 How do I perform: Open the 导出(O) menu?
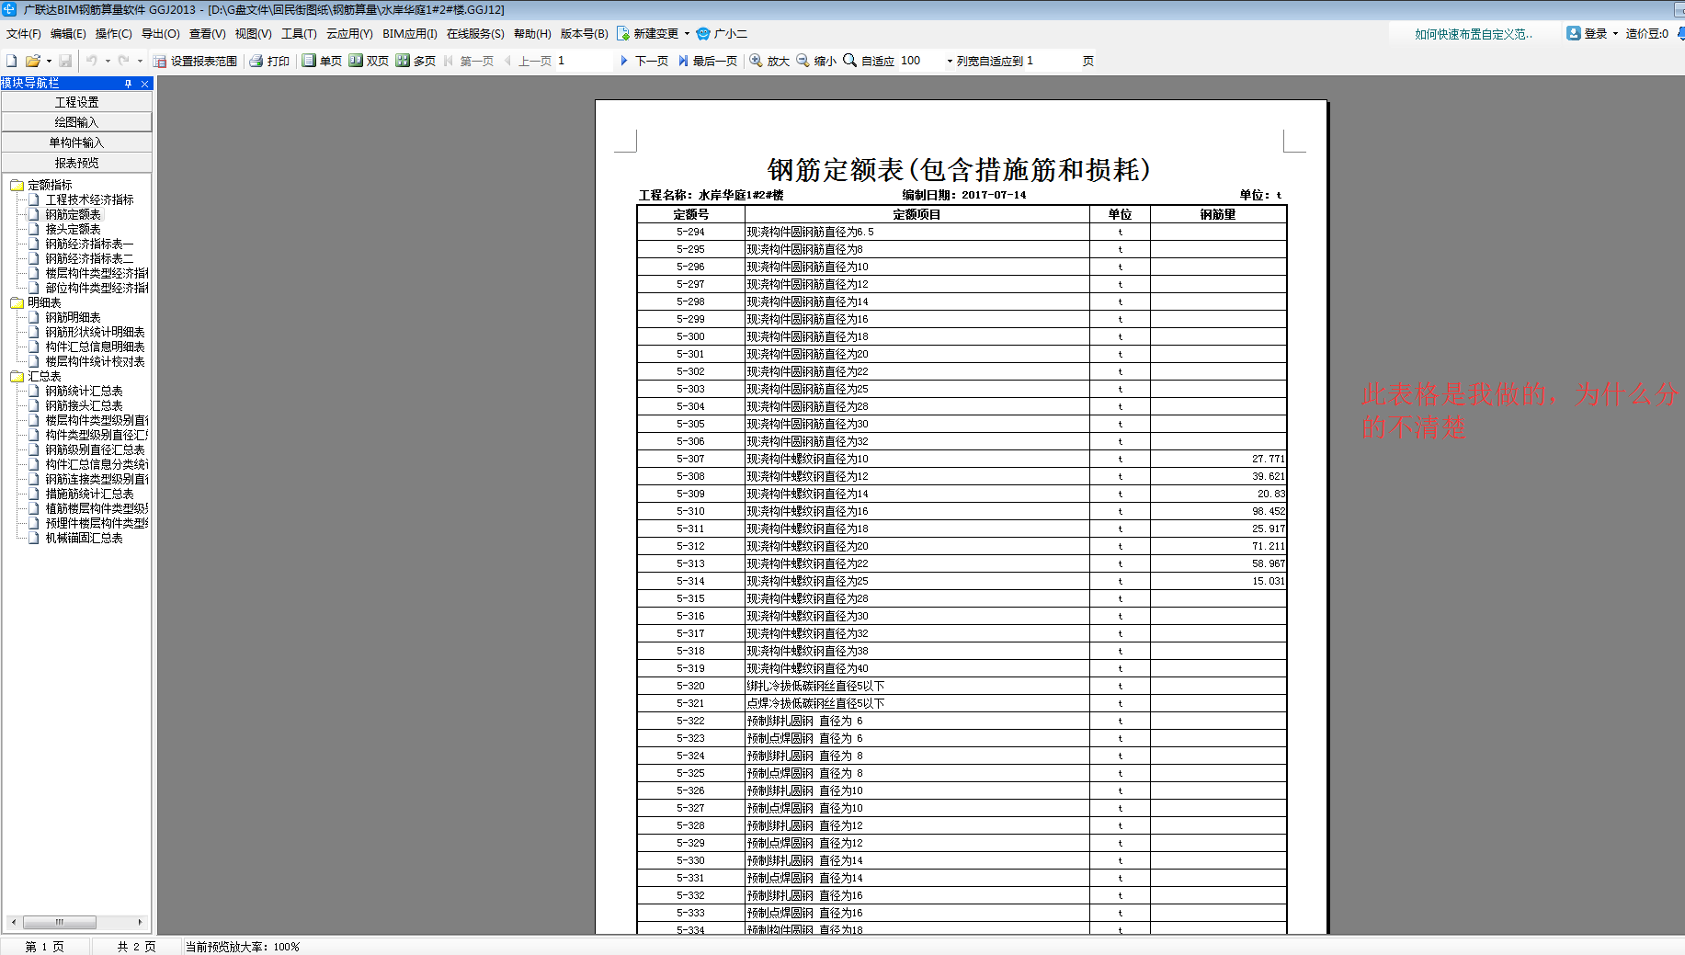[161, 34]
